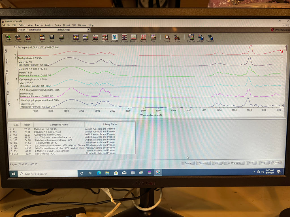The height and width of the screenshot is (217, 290).
Task: Click the Modify Display button
Action: (234, 163)
